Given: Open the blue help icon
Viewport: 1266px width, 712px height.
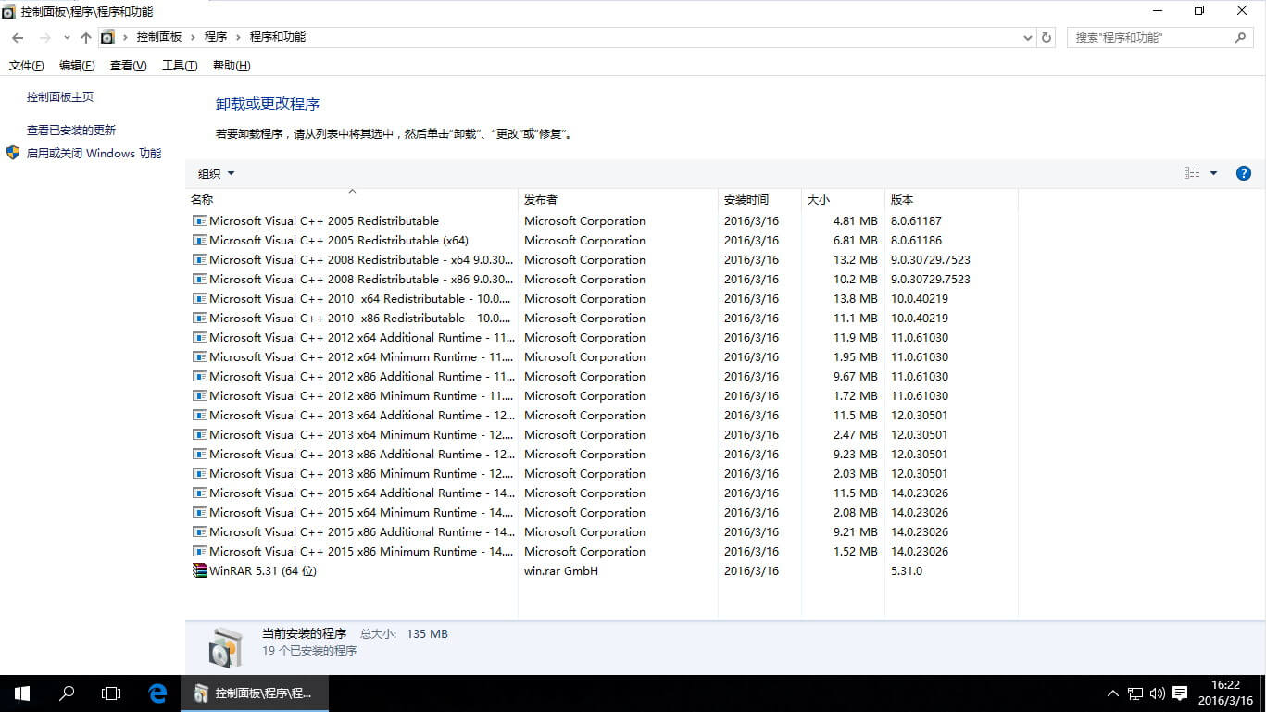Looking at the screenshot, I should click(1244, 173).
